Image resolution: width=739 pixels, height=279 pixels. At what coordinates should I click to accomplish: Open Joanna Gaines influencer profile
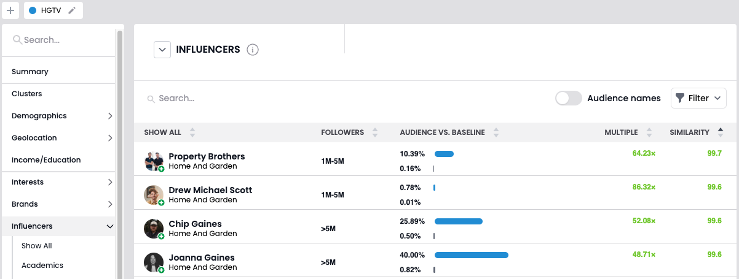tap(202, 258)
